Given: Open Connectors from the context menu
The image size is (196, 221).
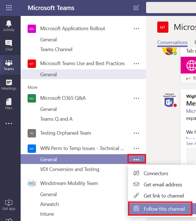Looking at the screenshot, I should pyautogui.click(x=156, y=174).
